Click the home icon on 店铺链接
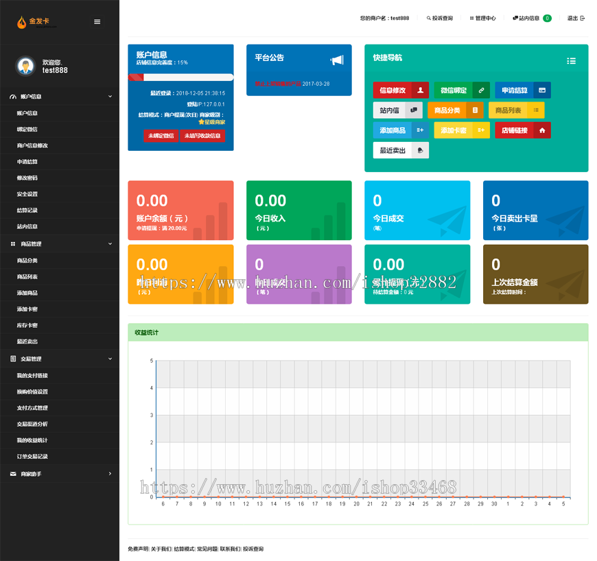Viewport: 597px width, 561px height. pyautogui.click(x=542, y=130)
